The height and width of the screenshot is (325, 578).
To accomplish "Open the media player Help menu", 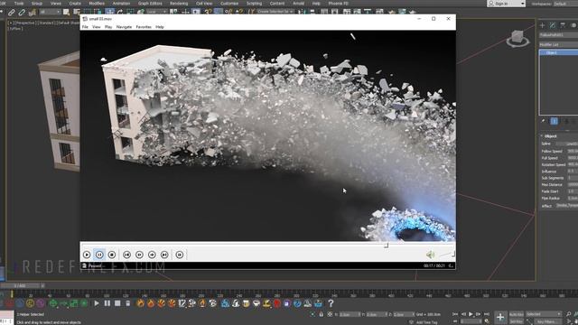I will [x=160, y=27].
